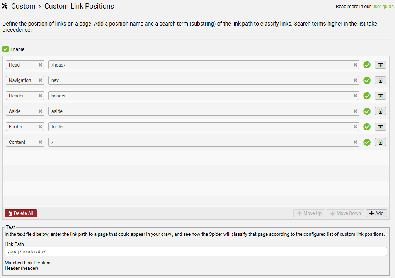Clear the aside search term
This screenshot has width=395, height=278.
[355, 111]
